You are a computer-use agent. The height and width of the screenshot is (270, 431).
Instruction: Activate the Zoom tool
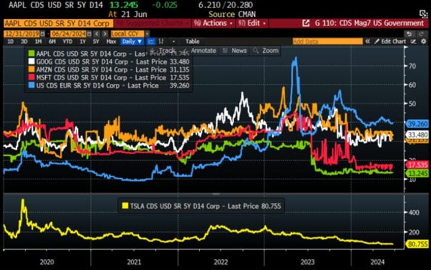click(266, 51)
